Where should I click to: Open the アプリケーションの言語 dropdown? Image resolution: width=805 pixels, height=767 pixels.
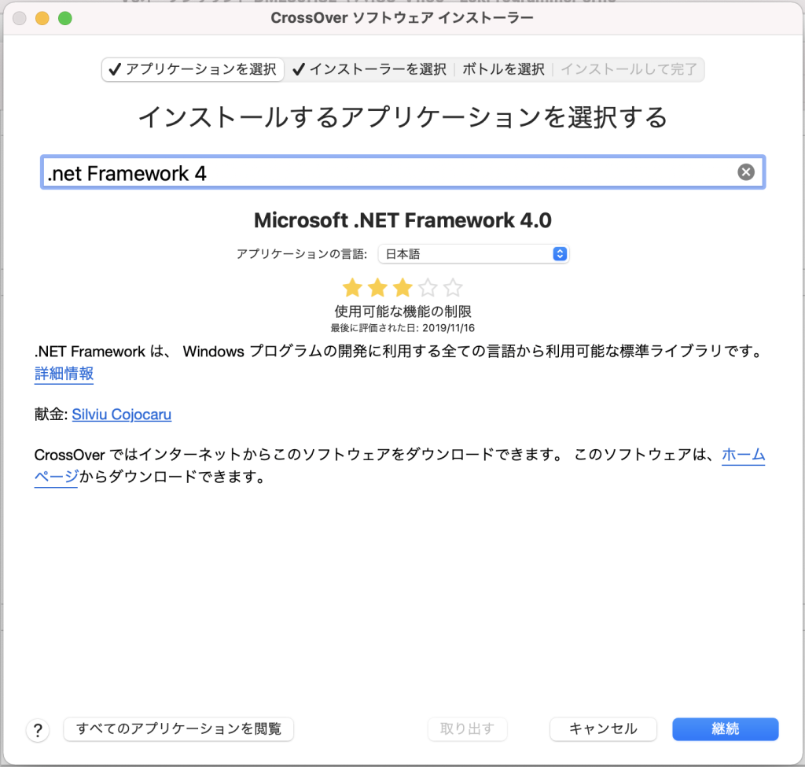(472, 254)
